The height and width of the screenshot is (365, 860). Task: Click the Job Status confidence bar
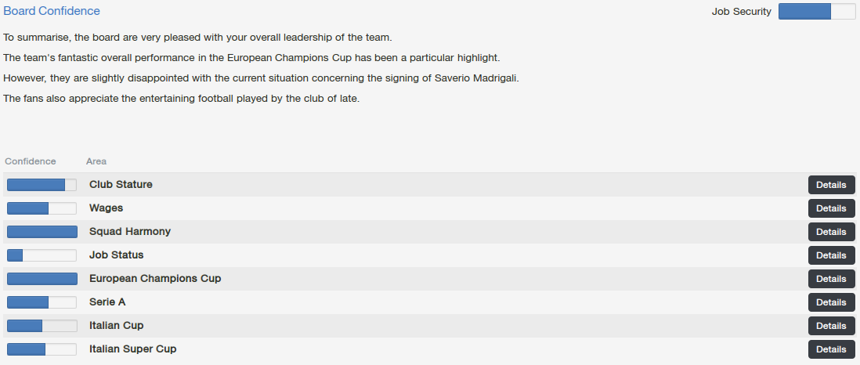point(42,255)
